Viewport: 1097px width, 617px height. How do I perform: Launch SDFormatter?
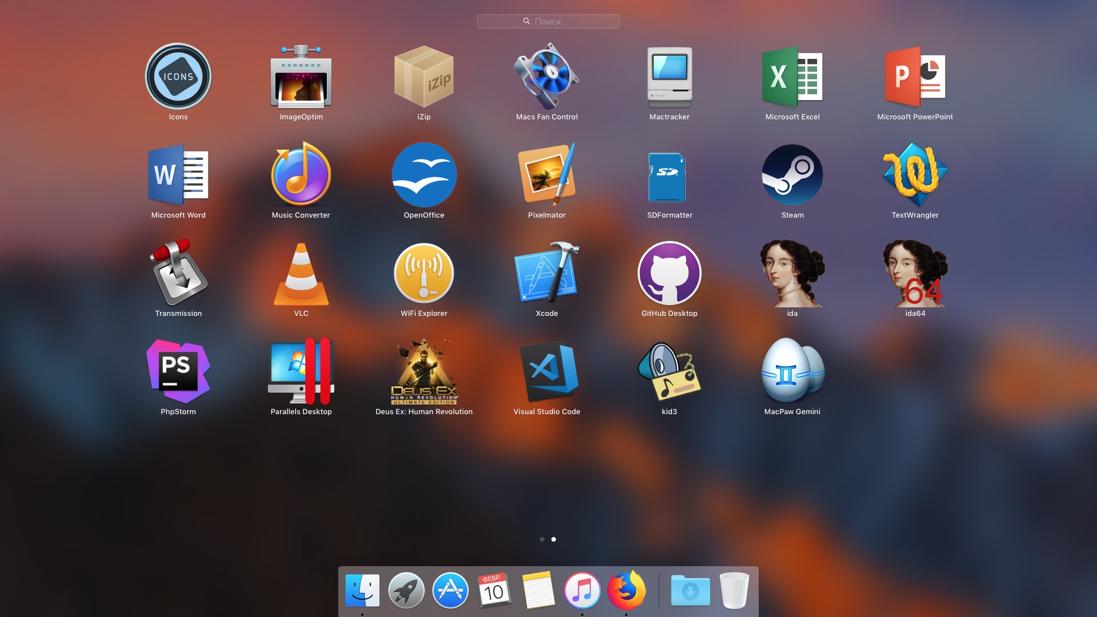coord(667,177)
